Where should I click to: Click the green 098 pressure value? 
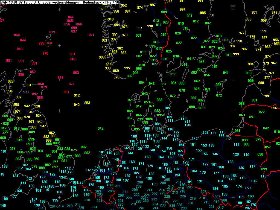[x=192, y=107]
